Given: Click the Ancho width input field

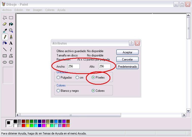Looking at the screenshot, I should point(74,66).
